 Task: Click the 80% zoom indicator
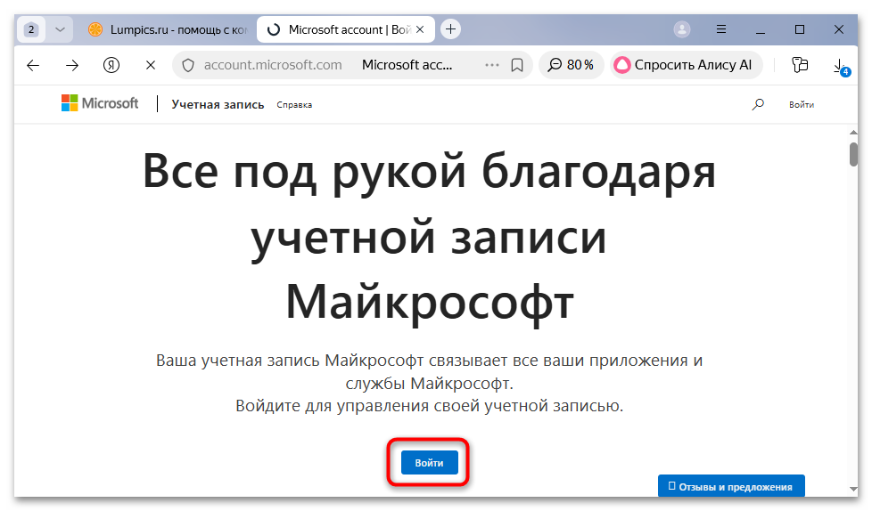click(x=571, y=65)
